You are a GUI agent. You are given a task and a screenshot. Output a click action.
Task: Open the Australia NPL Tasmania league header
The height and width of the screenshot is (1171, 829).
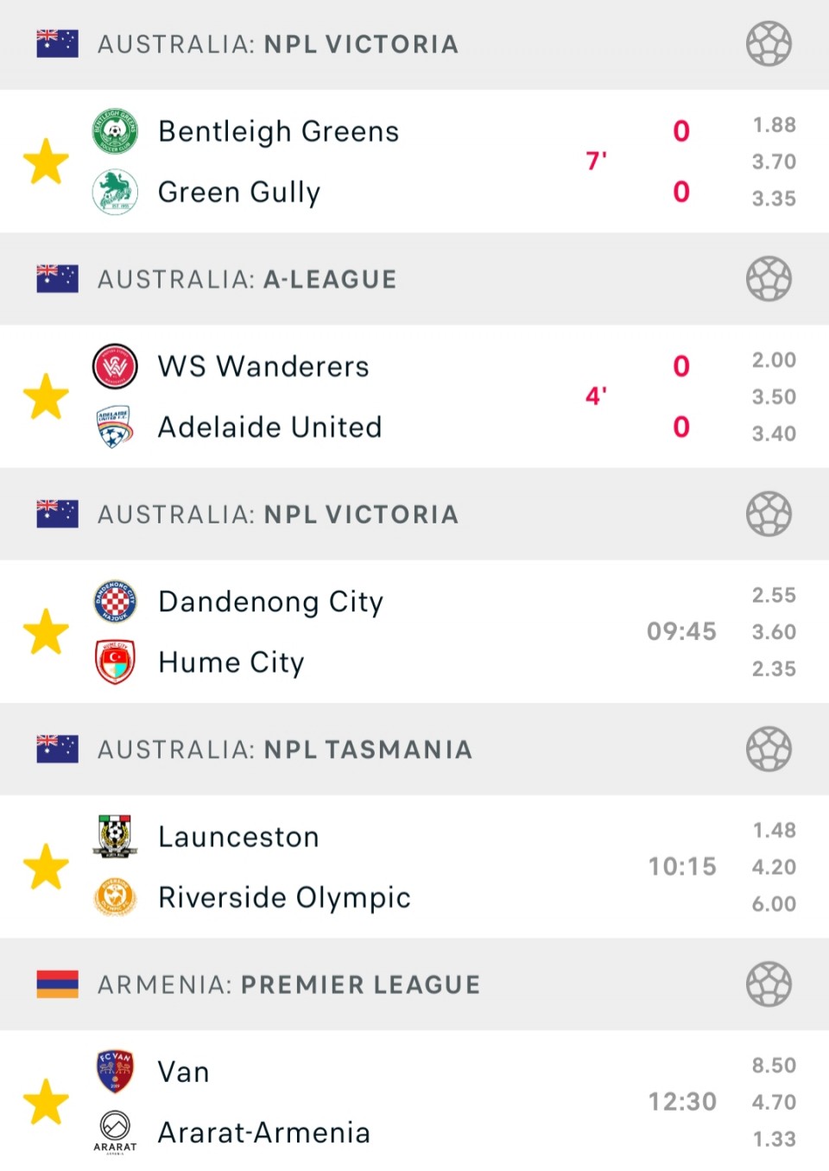click(x=285, y=750)
